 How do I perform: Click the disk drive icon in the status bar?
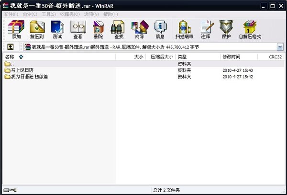point(6,190)
